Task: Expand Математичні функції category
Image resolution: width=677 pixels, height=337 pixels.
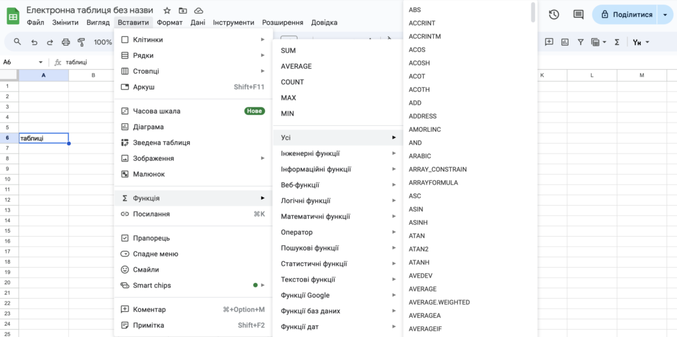Action: 338,216
